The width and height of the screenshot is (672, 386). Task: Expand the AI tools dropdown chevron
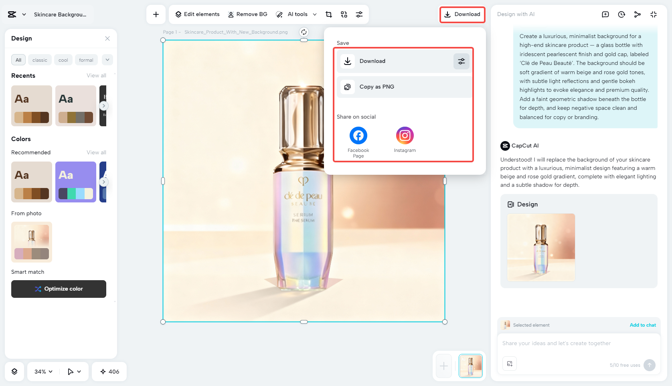point(315,14)
